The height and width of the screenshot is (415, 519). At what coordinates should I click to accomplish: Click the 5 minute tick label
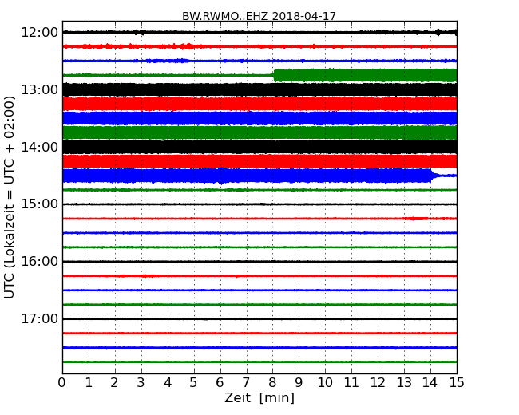point(194,383)
